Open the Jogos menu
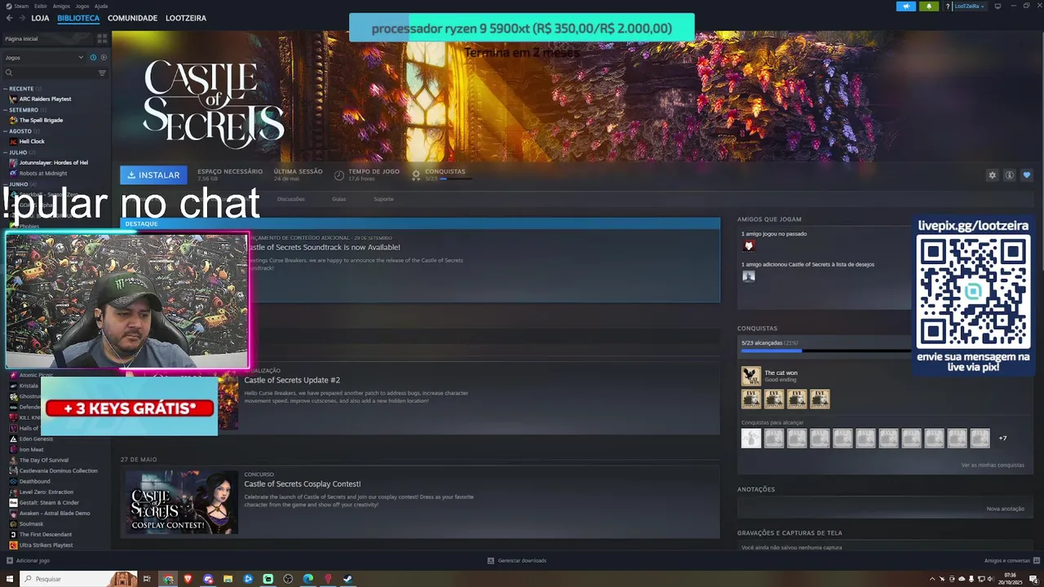The height and width of the screenshot is (587, 1044). pos(82,6)
